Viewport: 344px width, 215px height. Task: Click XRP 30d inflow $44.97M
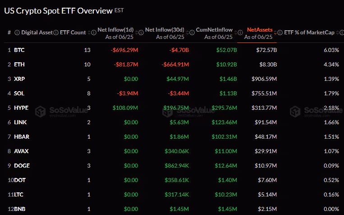click(x=178, y=79)
